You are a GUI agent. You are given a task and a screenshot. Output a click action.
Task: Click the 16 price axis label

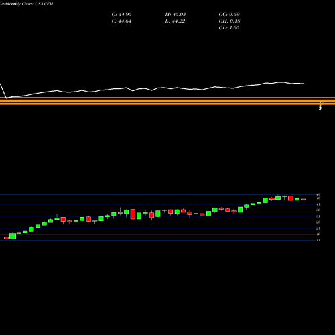click(x=318, y=234)
